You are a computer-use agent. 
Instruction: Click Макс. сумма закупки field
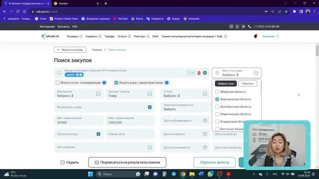pos(130,120)
